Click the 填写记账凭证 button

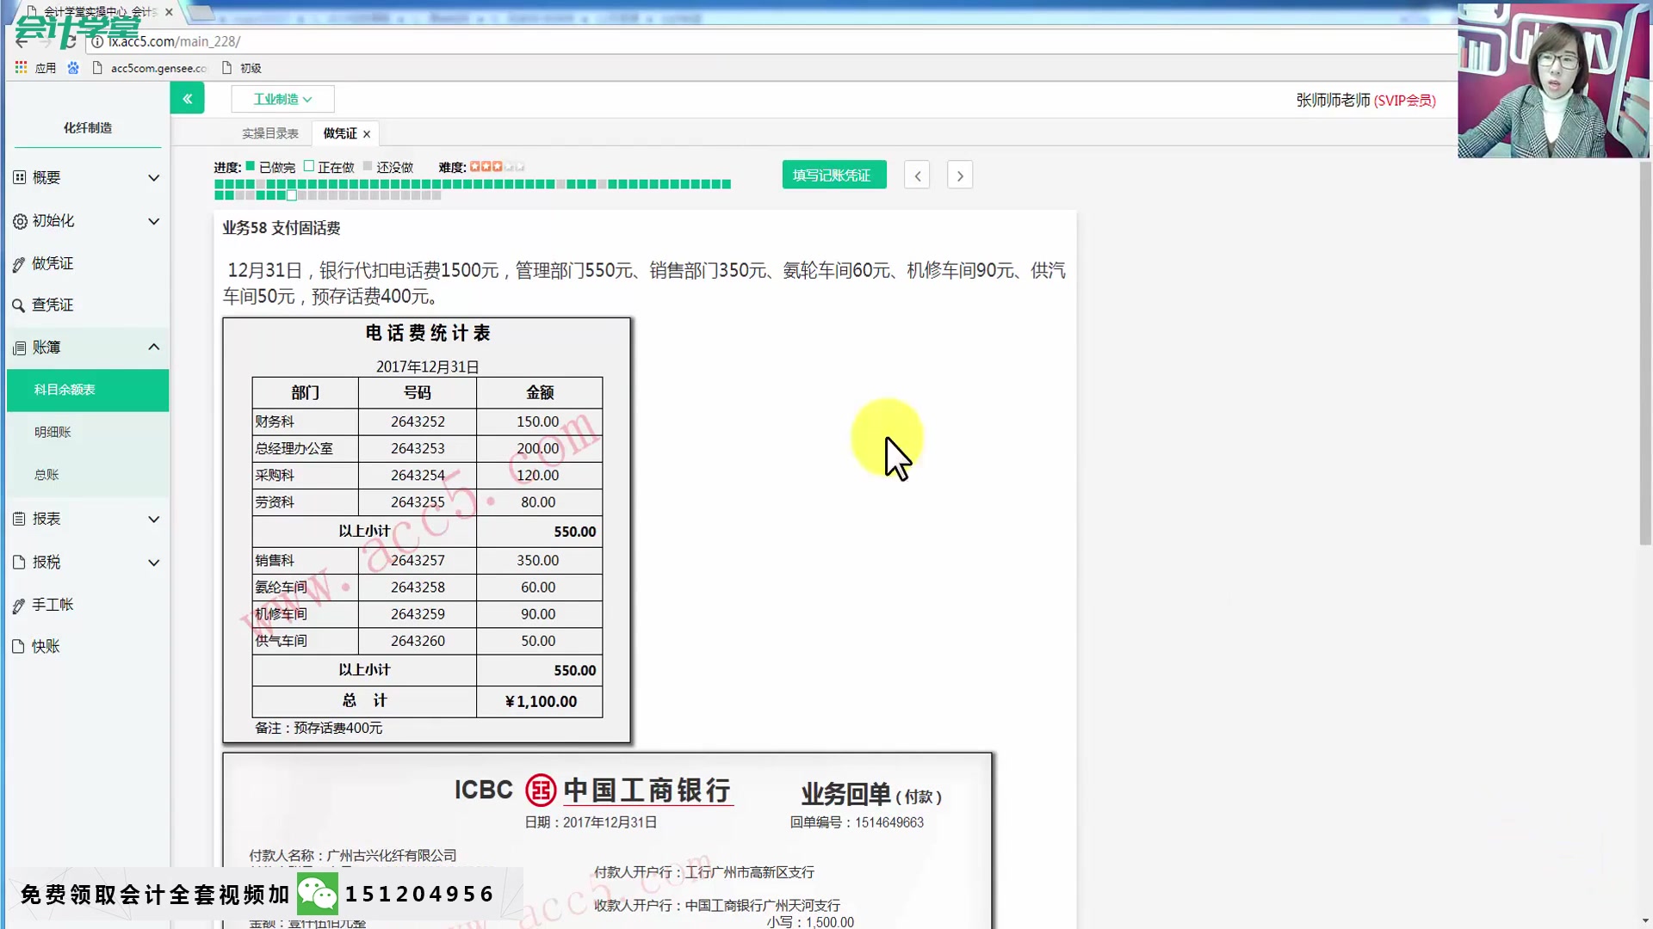[833, 174]
